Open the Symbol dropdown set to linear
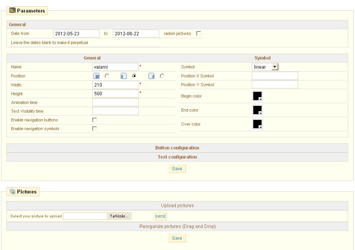Image resolution: width=355 pixels, height=250 pixels. pyautogui.click(x=265, y=67)
